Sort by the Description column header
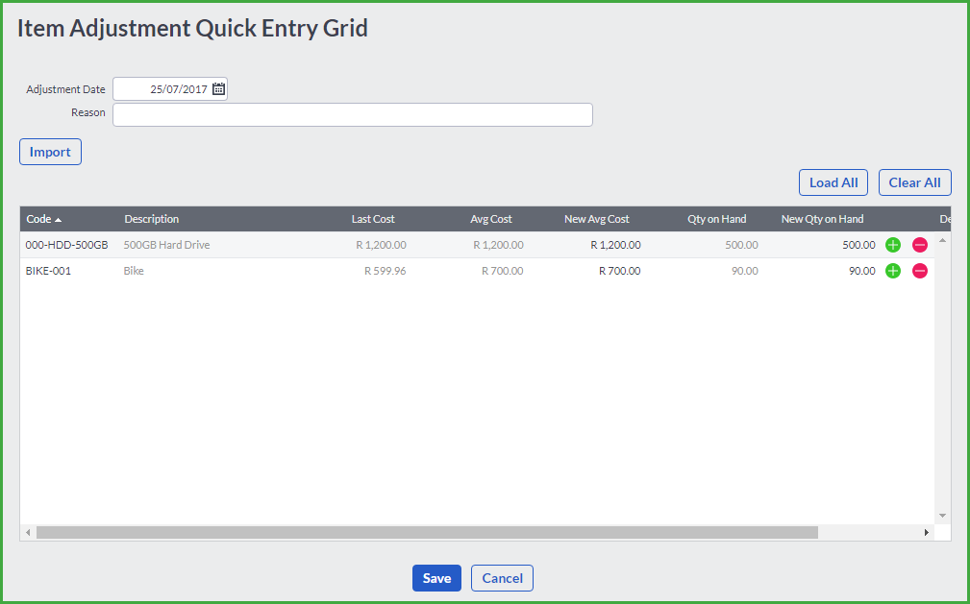The width and height of the screenshot is (970, 604). click(x=152, y=219)
